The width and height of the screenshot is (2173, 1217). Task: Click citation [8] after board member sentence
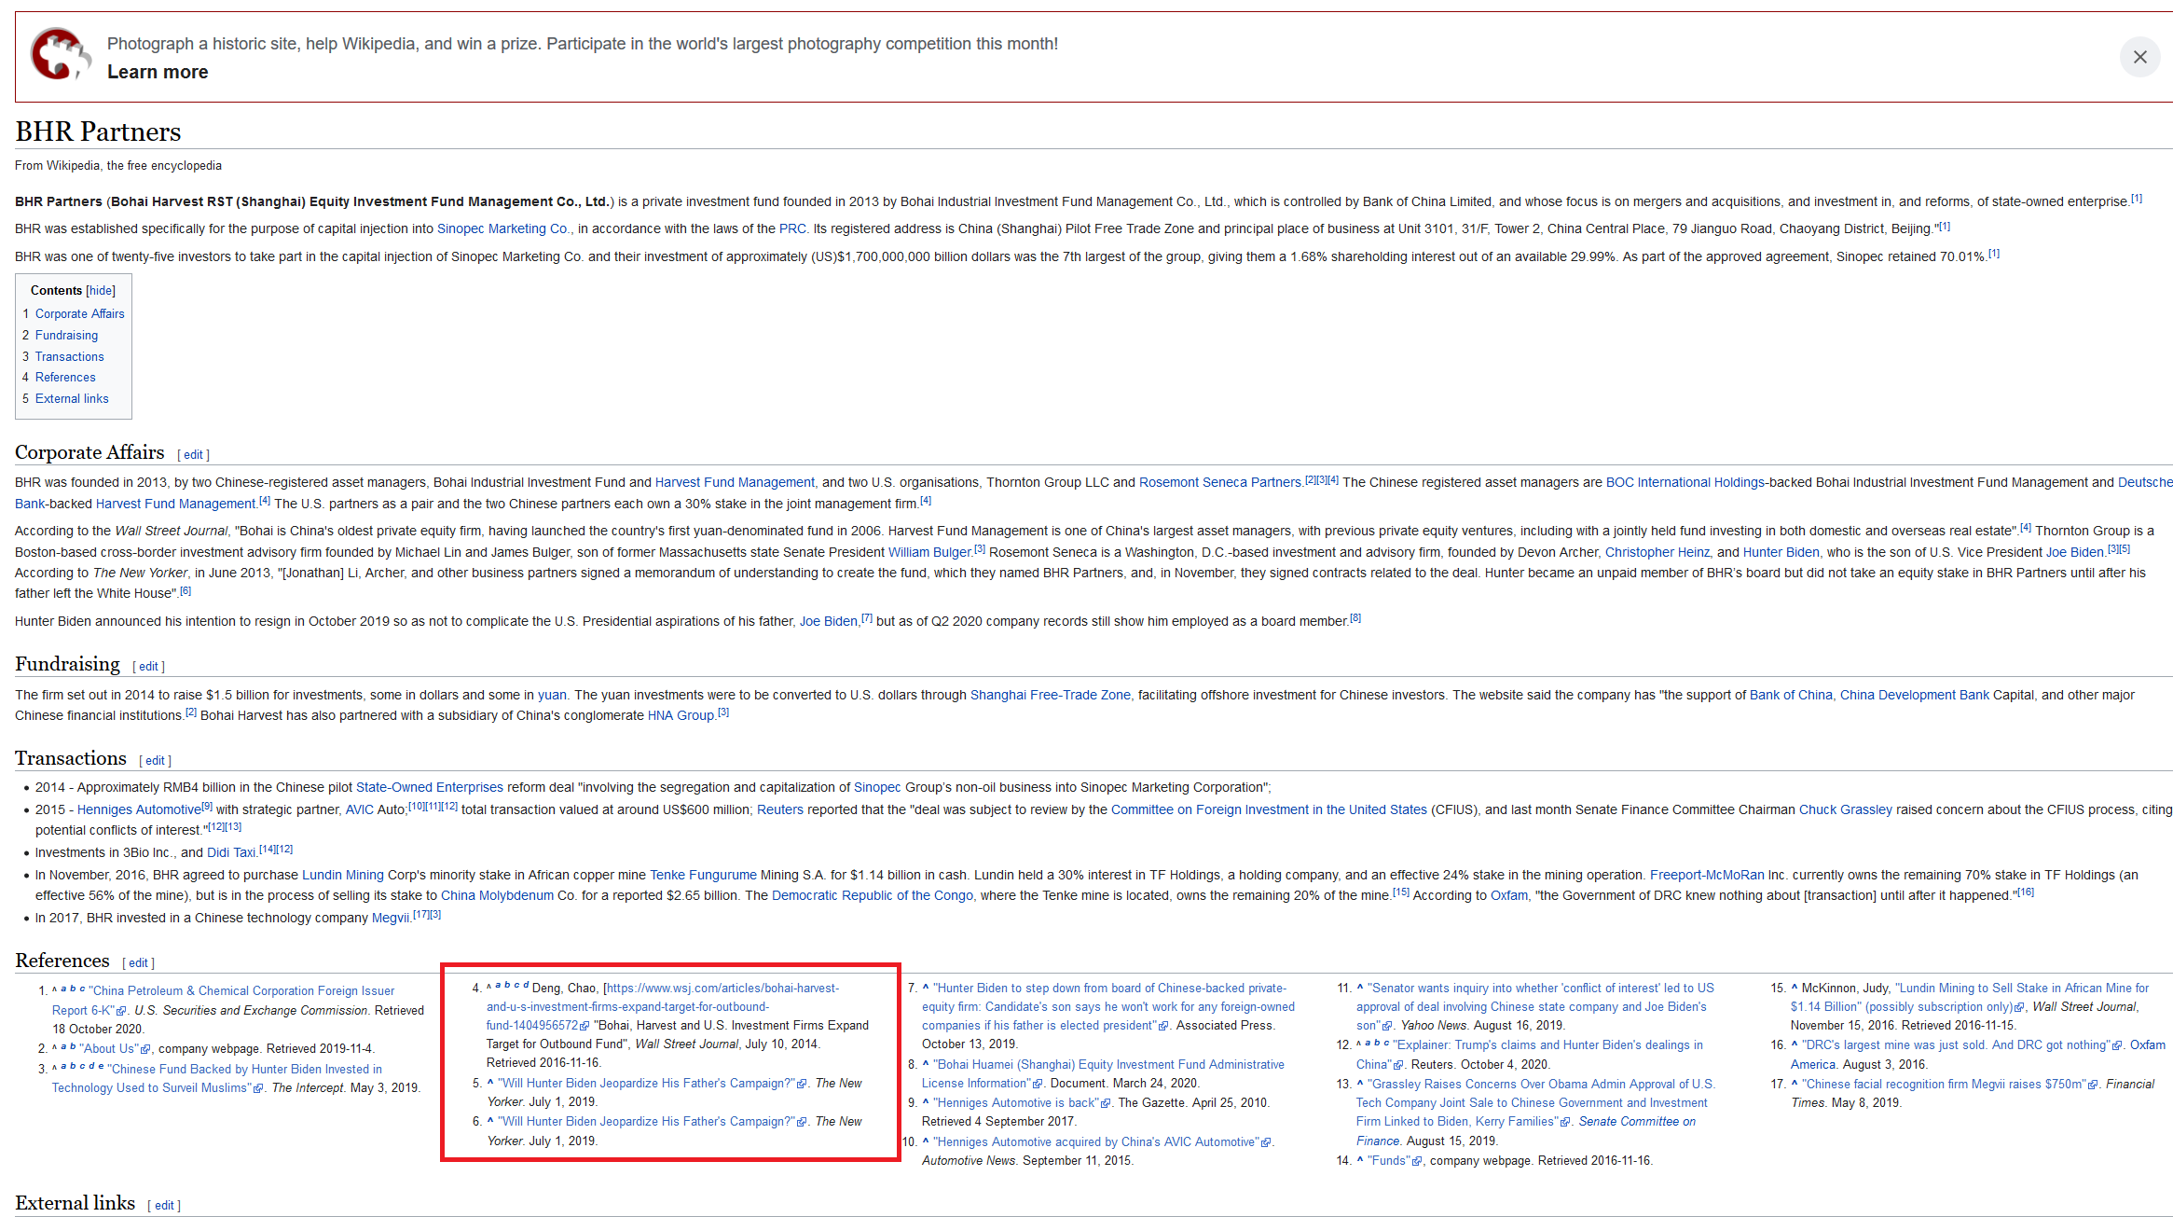1355,618
